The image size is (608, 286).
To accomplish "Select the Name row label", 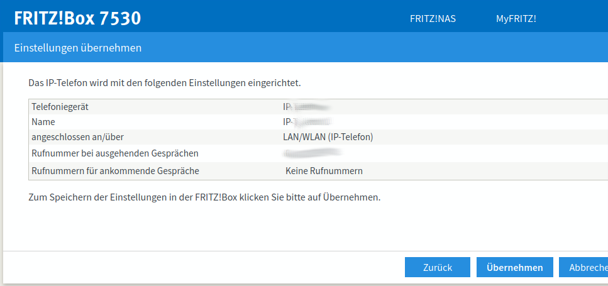I will (43, 122).
